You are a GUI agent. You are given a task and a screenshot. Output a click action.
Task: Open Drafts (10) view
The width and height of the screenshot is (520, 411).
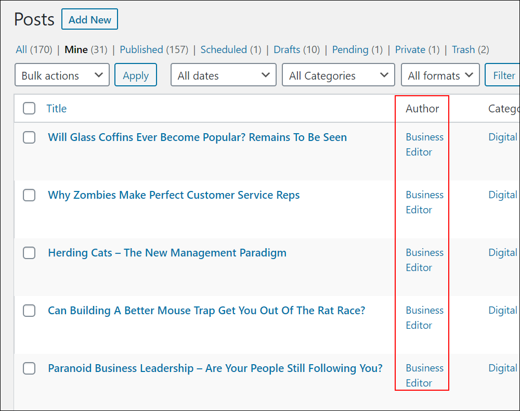pos(296,50)
